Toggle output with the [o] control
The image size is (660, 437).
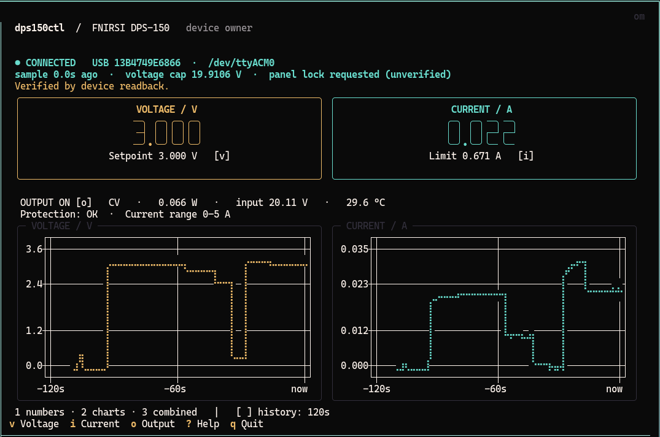(x=83, y=202)
